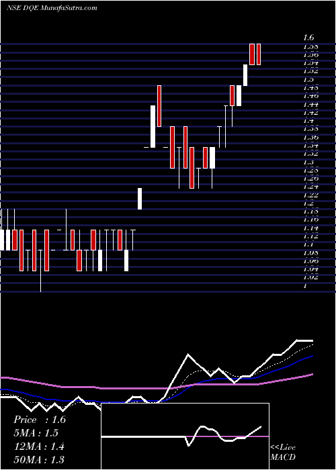
Task: Click the '<<Live MACD' label
Action: pyautogui.click(x=283, y=453)
